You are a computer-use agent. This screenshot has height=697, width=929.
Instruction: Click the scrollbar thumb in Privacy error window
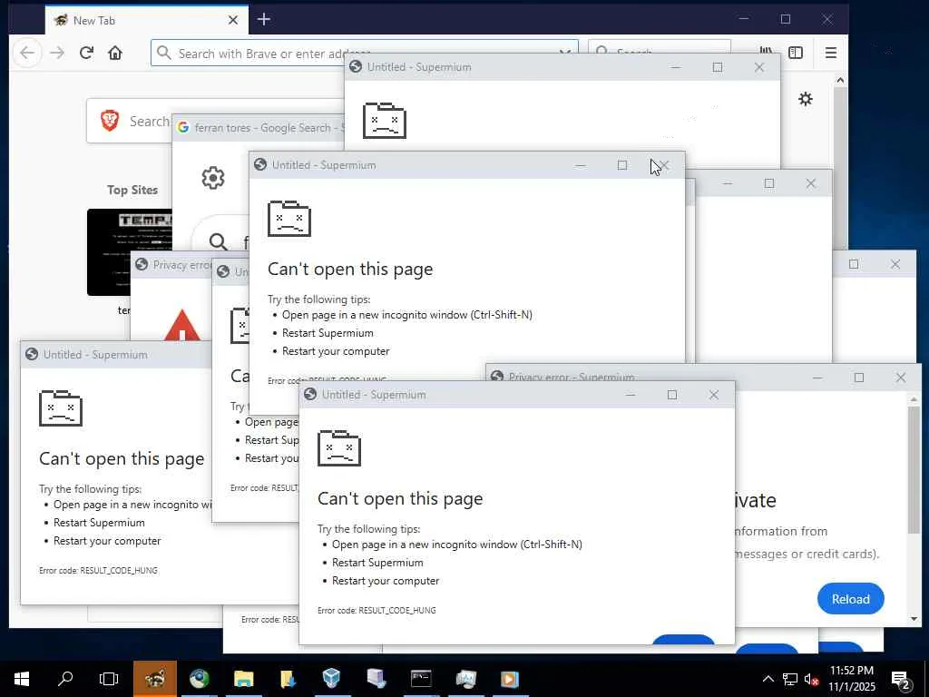point(914,470)
